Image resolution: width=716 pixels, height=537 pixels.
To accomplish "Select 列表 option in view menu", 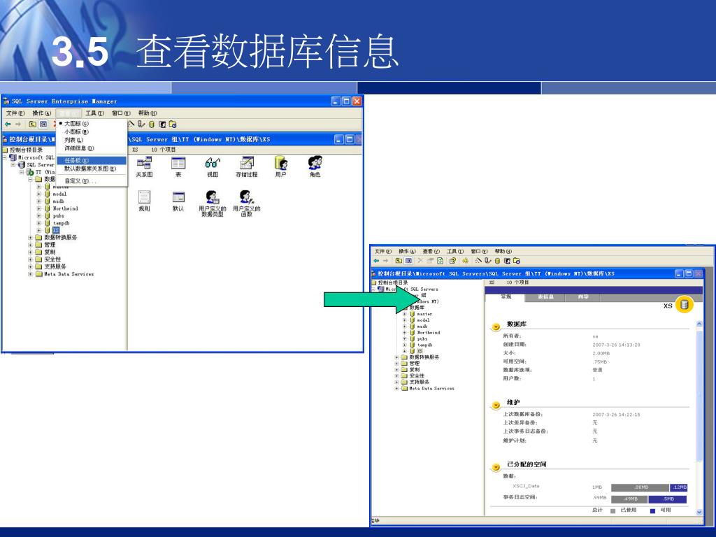I will (73, 140).
